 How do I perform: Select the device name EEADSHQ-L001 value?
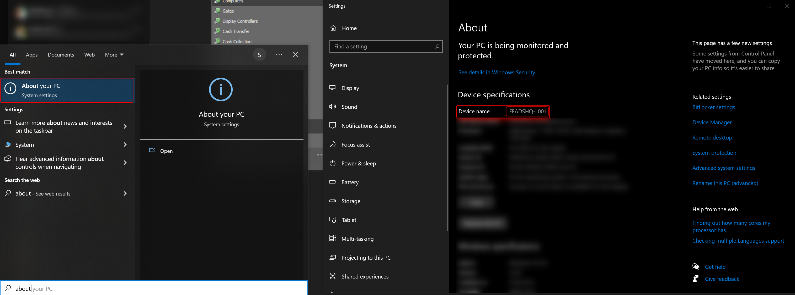[x=527, y=112]
